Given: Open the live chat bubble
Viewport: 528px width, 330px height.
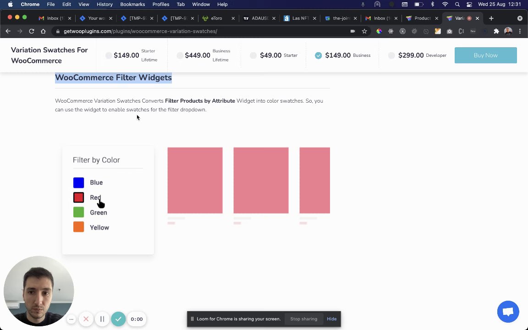Looking at the screenshot, I should [x=508, y=312].
